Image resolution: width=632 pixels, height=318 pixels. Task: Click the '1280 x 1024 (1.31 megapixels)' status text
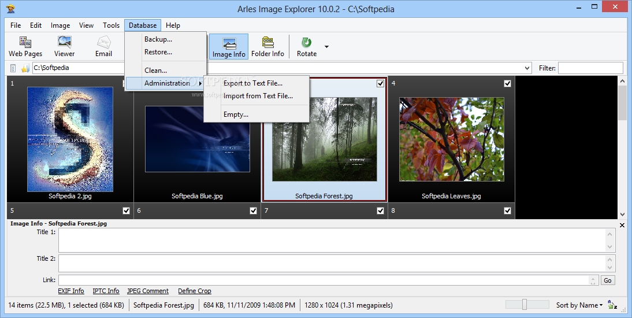(x=349, y=305)
